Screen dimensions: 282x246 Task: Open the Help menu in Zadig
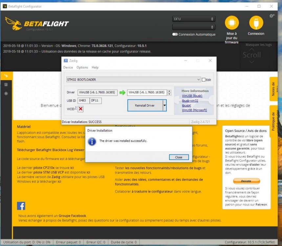[x=95, y=67]
